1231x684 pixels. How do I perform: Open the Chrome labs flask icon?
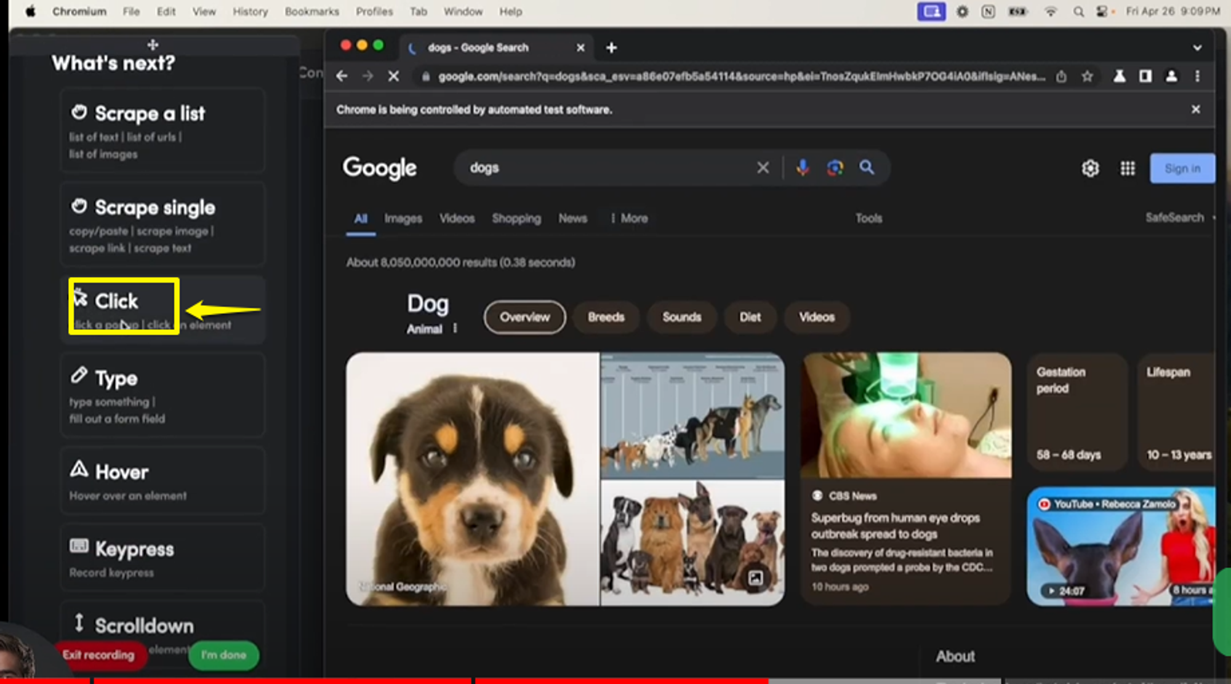click(x=1120, y=76)
